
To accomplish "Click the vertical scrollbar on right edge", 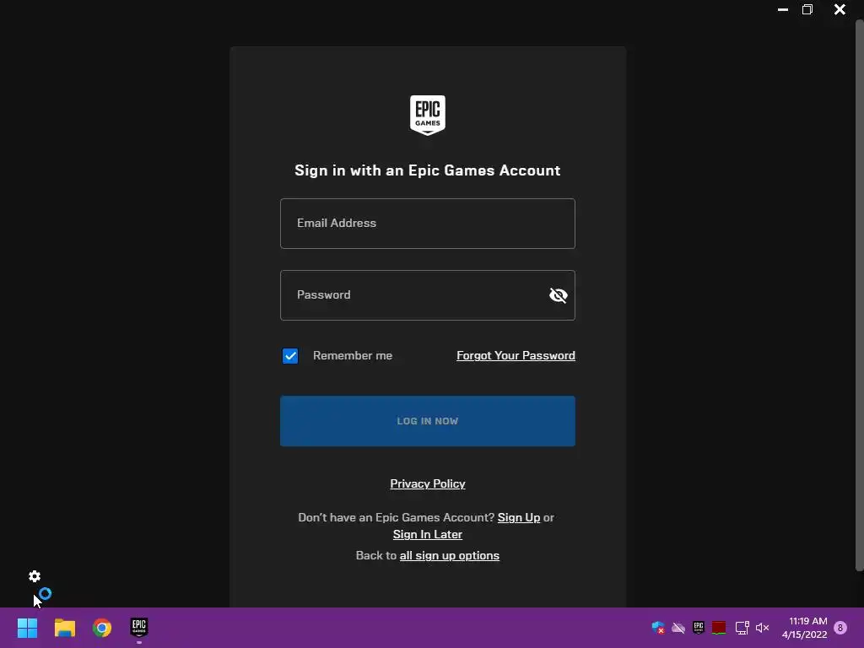I will click(860, 294).
